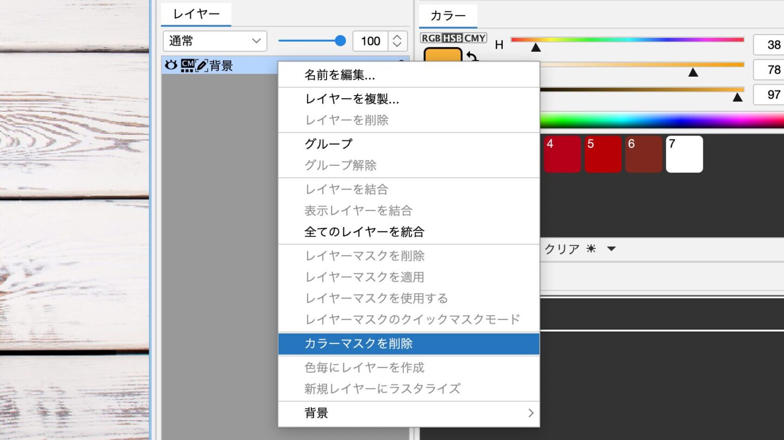This screenshot has height=440, width=784.
Task: Click the sun brightness icon beside クリア
Action: [591, 249]
